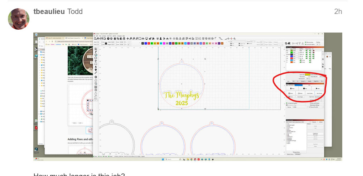The height and width of the screenshot is (176, 363).
Task: Select the Draw Lines pencil tool
Action: (x=96, y=52)
